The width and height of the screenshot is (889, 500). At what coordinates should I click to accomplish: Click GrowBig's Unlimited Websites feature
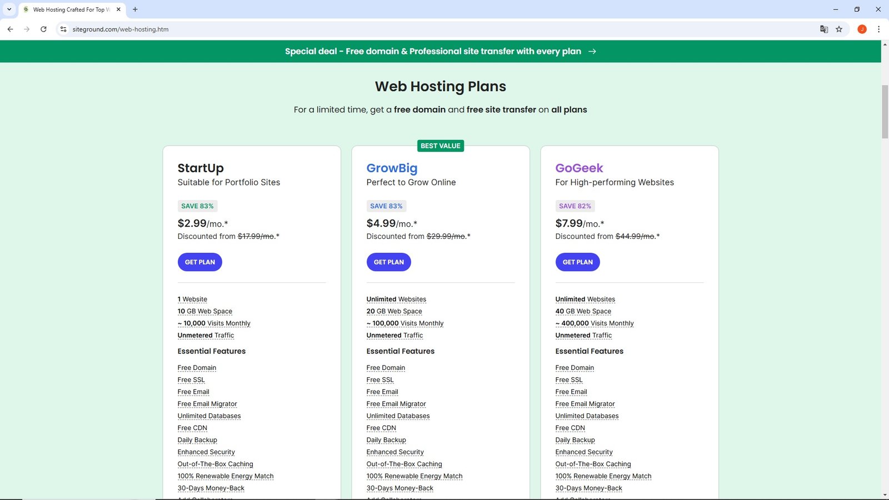coord(396,299)
